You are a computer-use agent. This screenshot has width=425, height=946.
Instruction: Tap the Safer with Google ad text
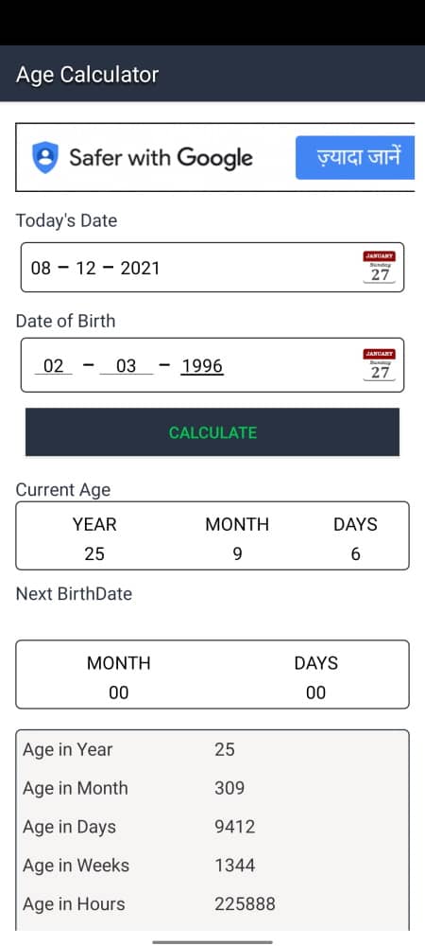161,157
